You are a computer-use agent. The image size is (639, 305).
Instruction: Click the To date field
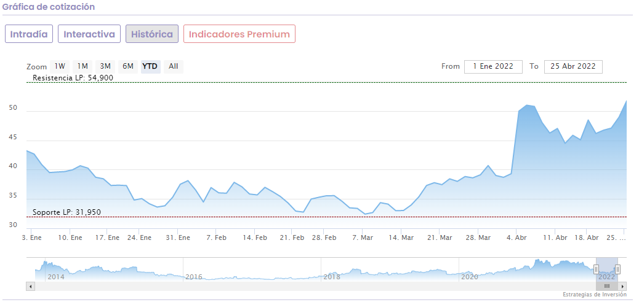(x=573, y=66)
